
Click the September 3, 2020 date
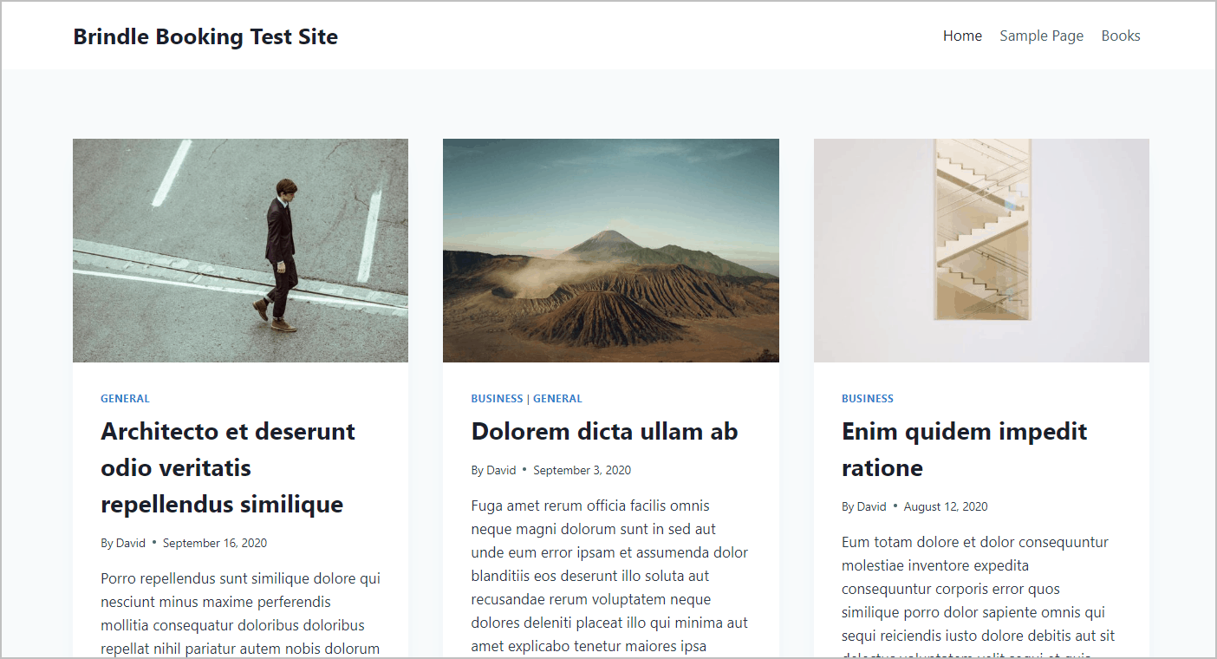click(582, 470)
